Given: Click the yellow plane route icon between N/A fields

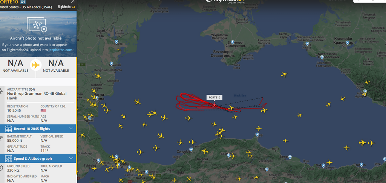Looking at the screenshot, I should (36, 65).
